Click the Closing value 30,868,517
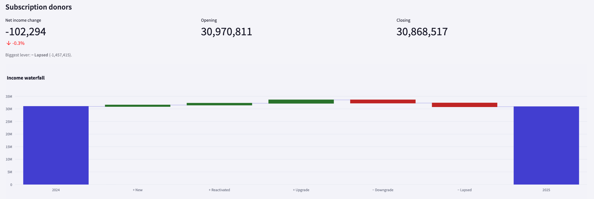This screenshot has height=199, width=594. point(422,32)
